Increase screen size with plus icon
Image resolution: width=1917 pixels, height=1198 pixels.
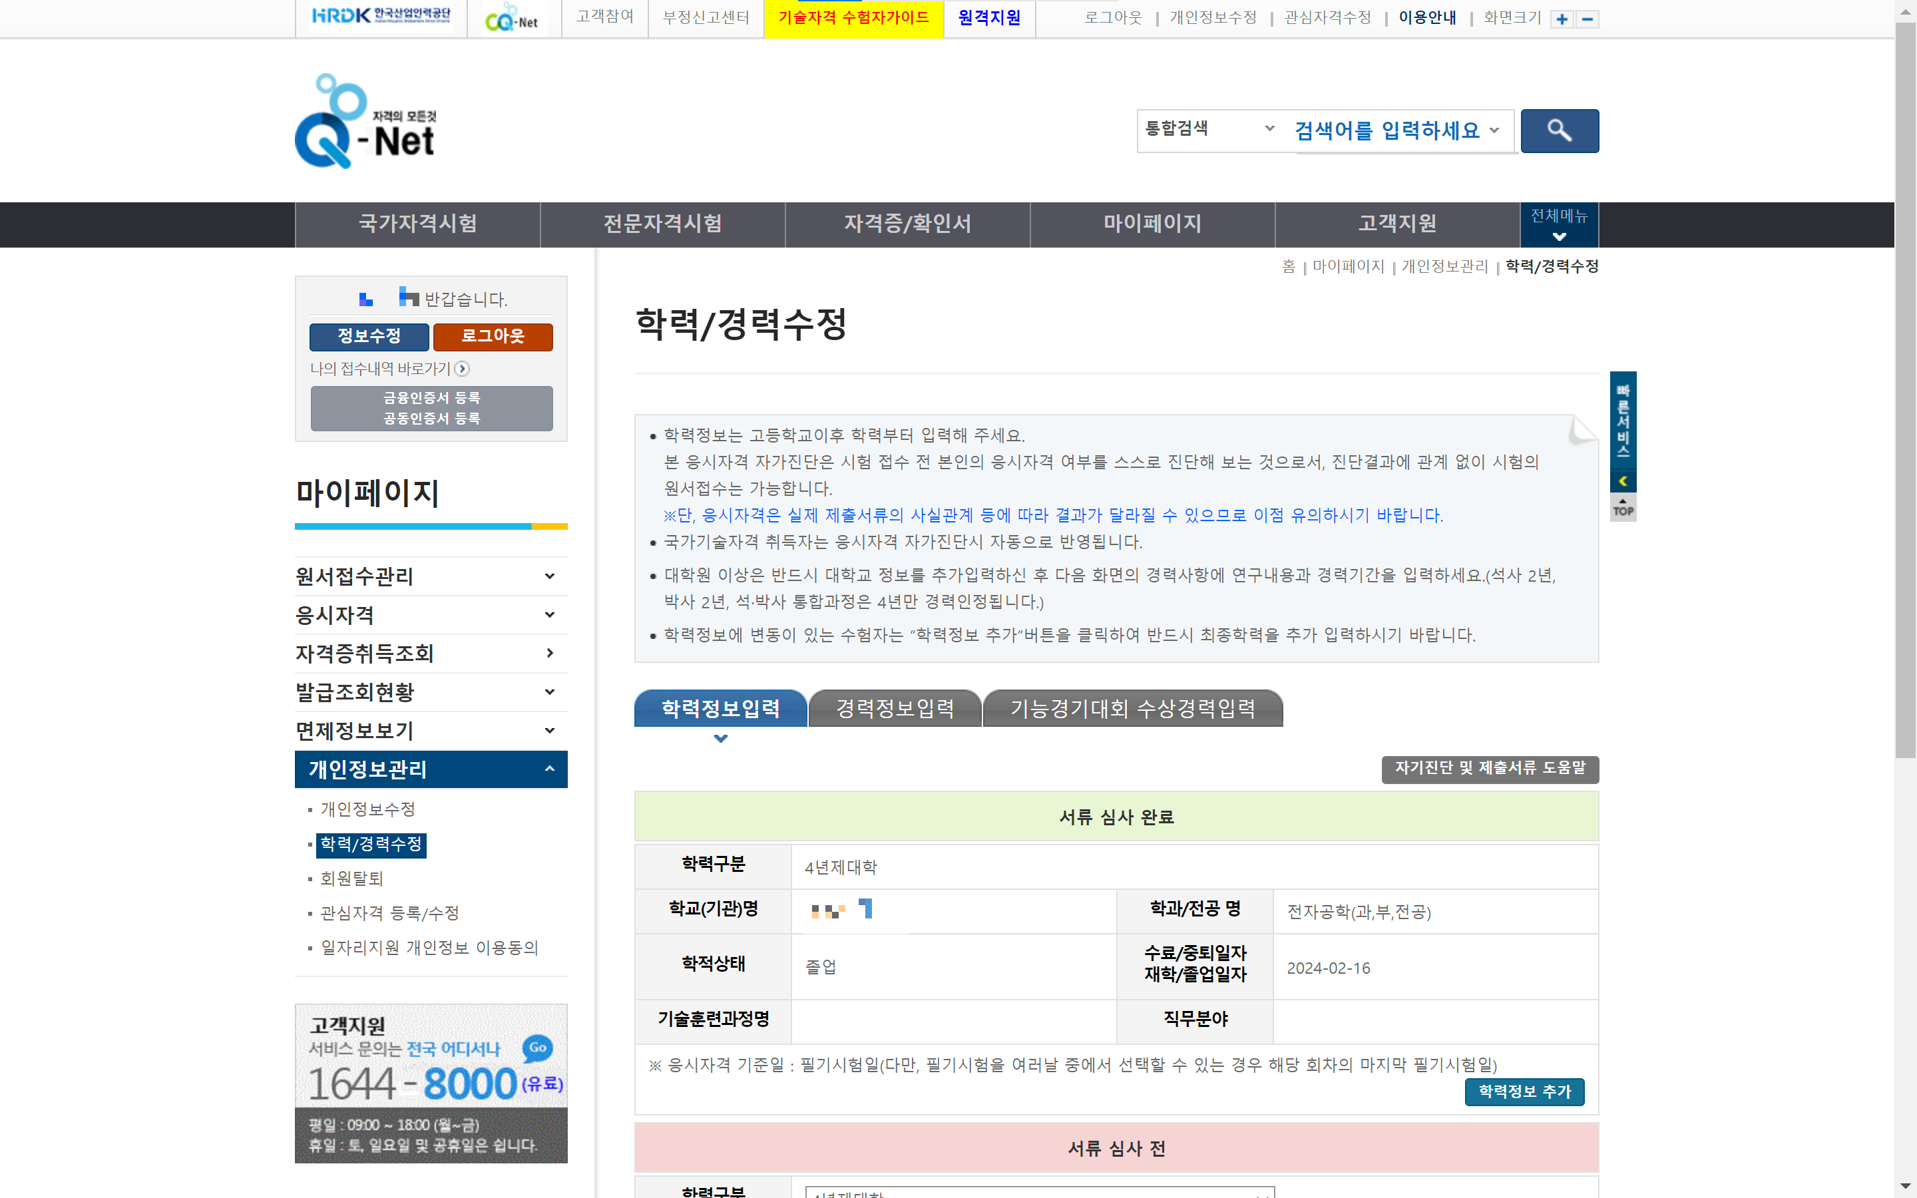1562,19
